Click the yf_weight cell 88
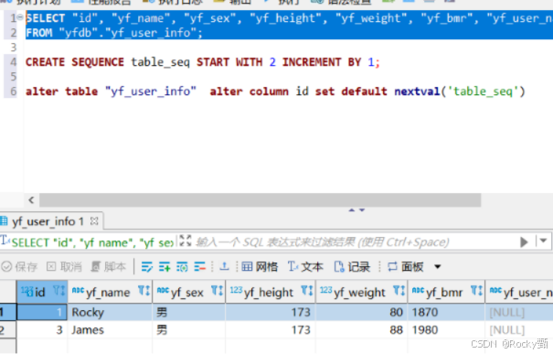 [361, 329]
